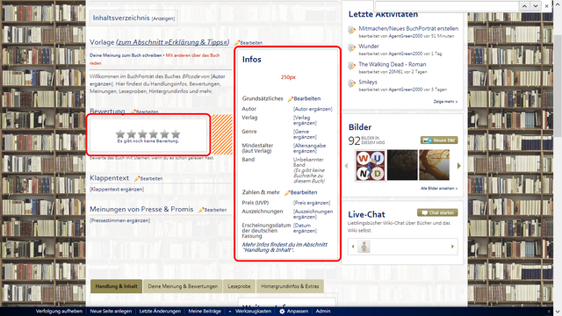Follow link zum Abschnitt Erklärung & Tipps
562x316 pixels.
(172, 42)
